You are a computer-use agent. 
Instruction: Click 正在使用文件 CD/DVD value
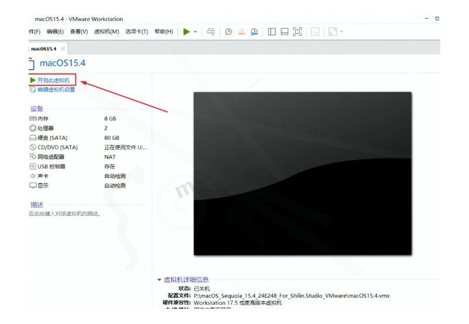click(x=126, y=147)
